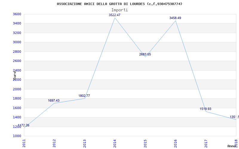Click the 1802.77 data label
Viewport: 239px width, 149px height.
point(84,96)
